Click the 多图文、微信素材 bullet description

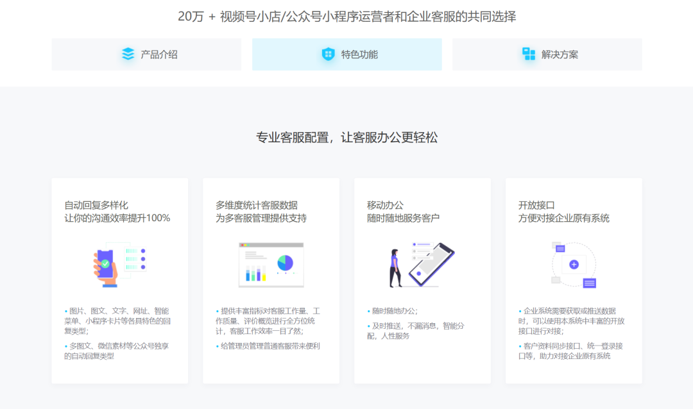(x=117, y=351)
